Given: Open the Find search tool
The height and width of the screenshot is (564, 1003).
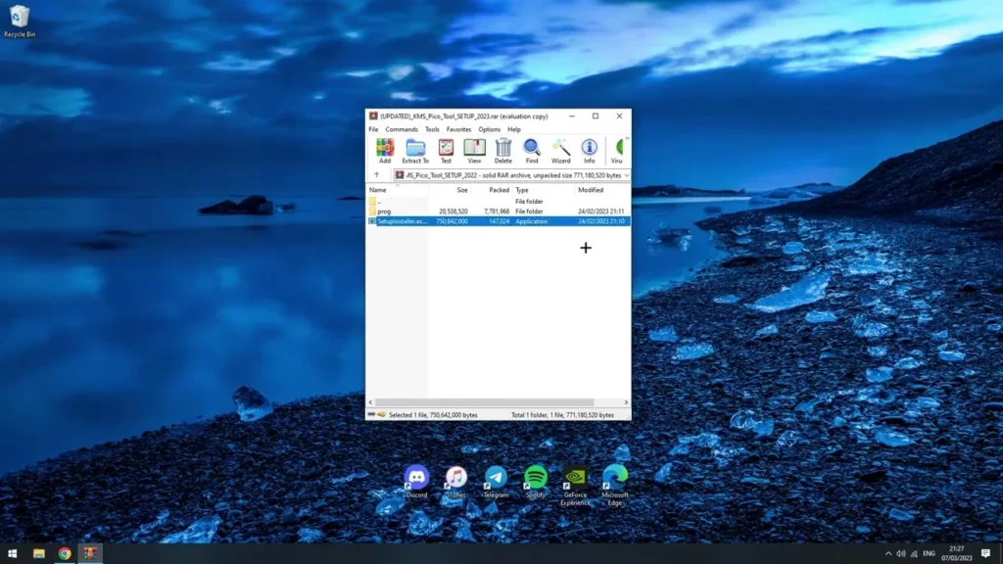Looking at the screenshot, I should click(x=532, y=151).
